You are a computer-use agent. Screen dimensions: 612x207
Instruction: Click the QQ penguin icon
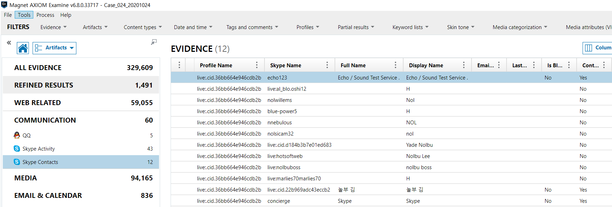17,135
